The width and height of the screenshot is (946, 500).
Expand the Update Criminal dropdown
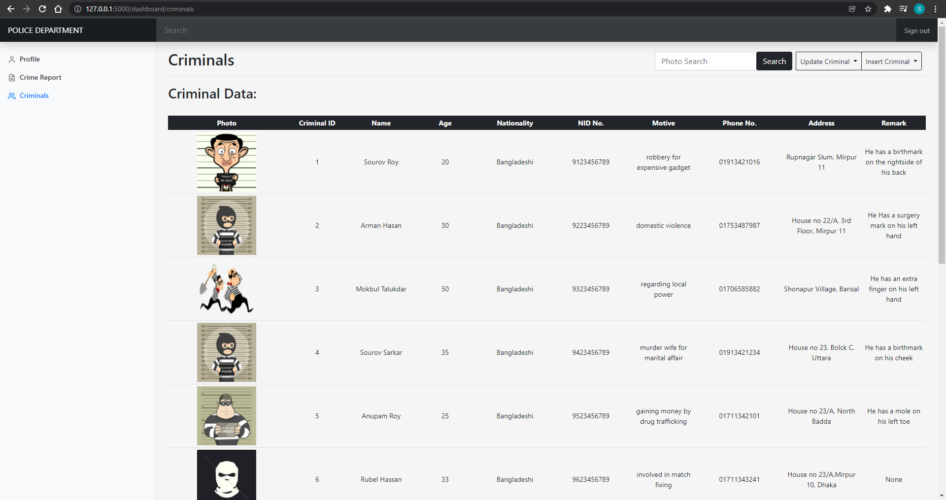click(828, 62)
